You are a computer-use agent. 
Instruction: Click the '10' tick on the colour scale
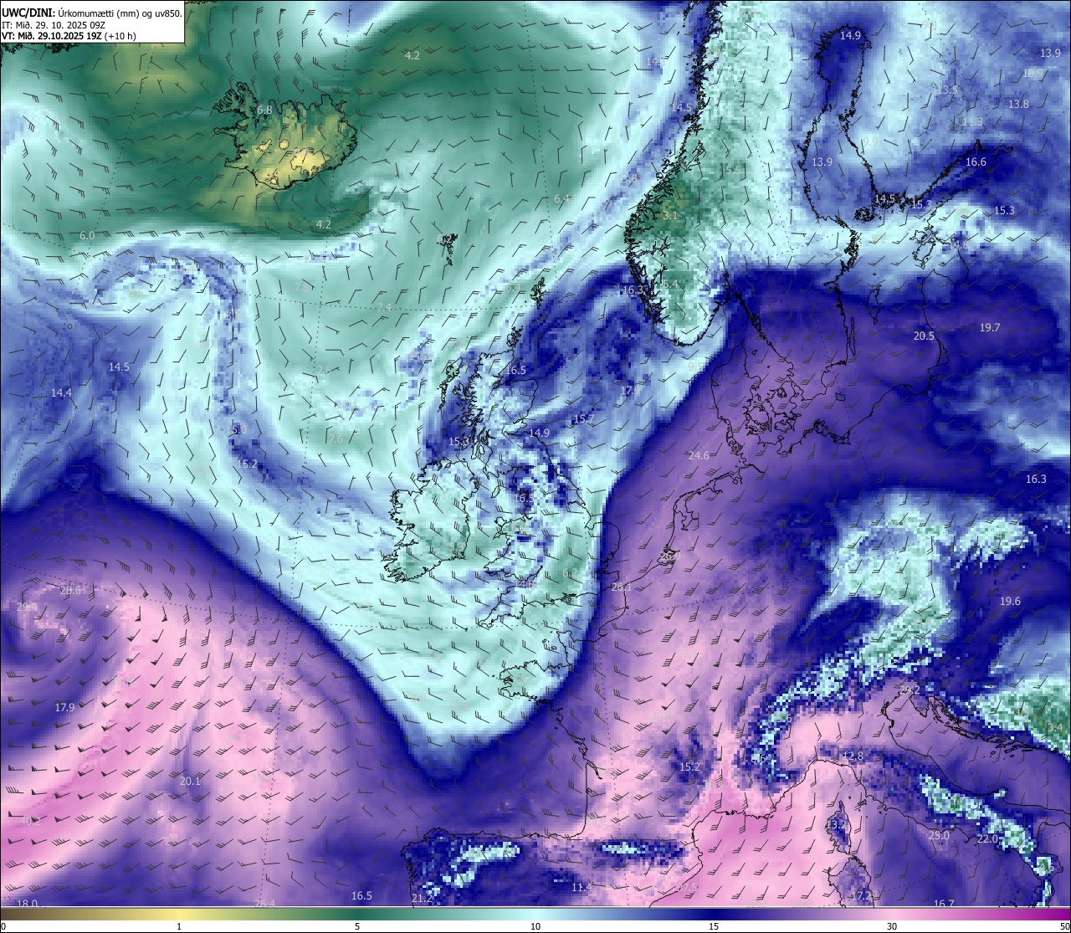tap(535, 926)
